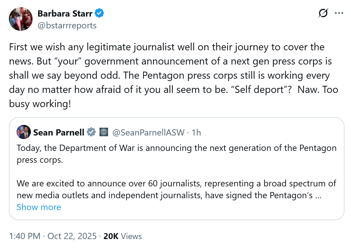Expand quoted post with Show more
The image size is (351, 250).
point(39,207)
